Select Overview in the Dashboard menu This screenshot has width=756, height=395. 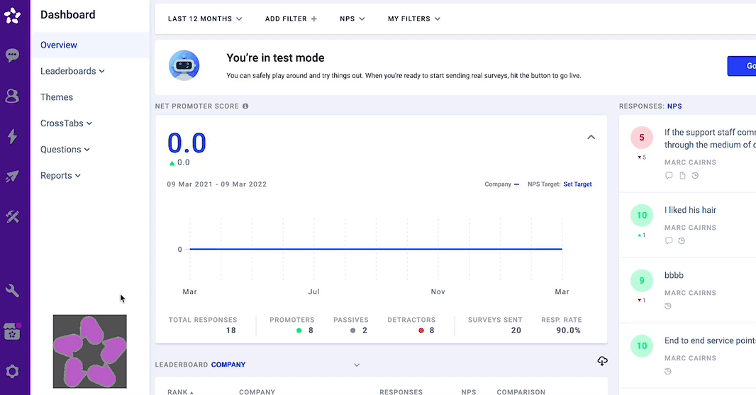59,45
